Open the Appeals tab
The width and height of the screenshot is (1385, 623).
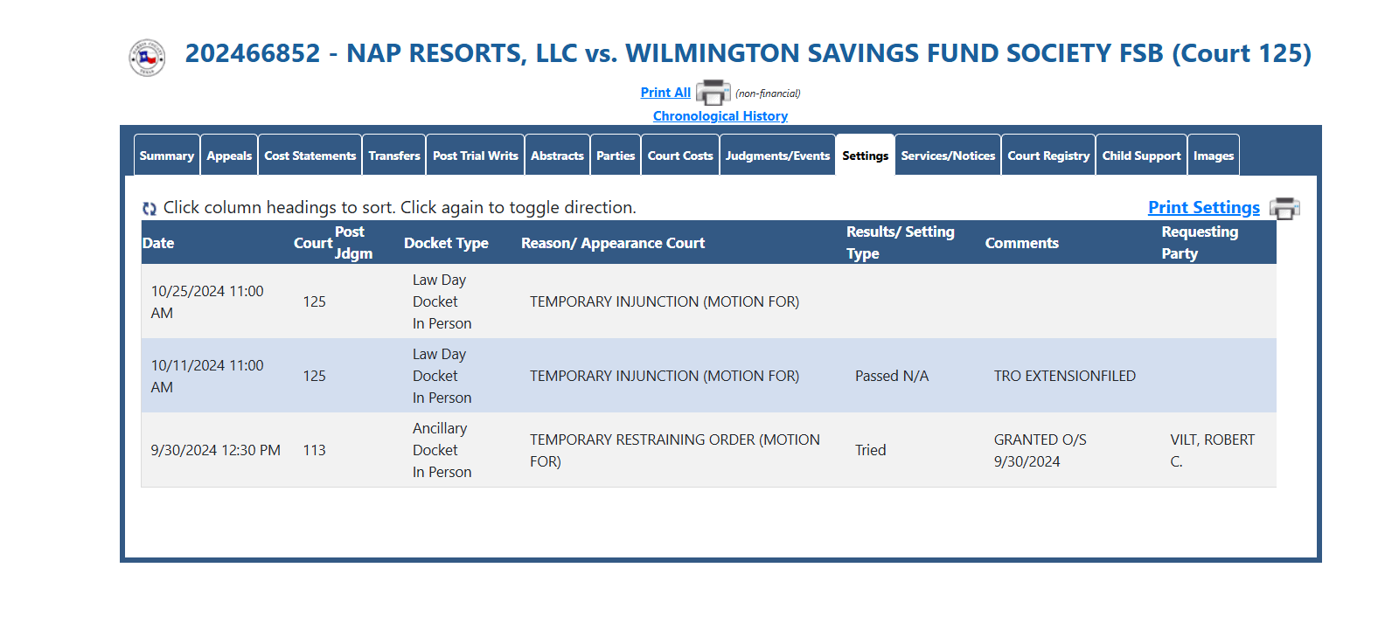coord(229,156)
